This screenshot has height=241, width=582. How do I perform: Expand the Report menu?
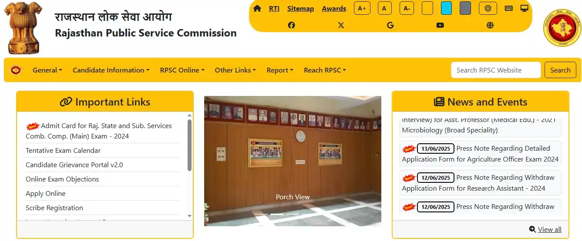[280, 70]
